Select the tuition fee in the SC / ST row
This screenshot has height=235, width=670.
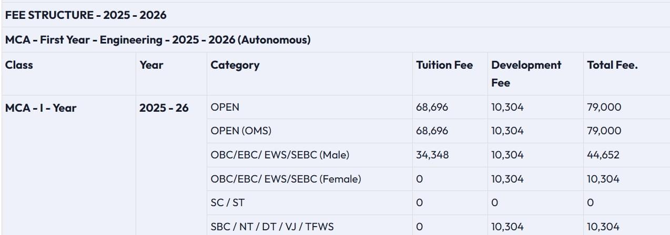pyautogui.click(x=419, y=202)
